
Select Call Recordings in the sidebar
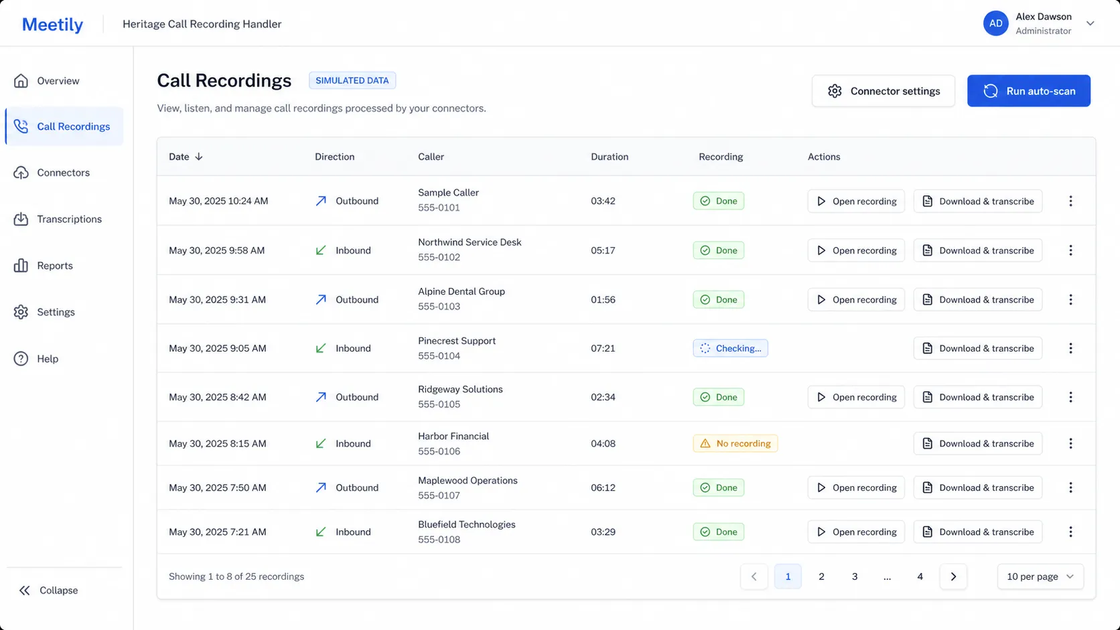(64, 127)
